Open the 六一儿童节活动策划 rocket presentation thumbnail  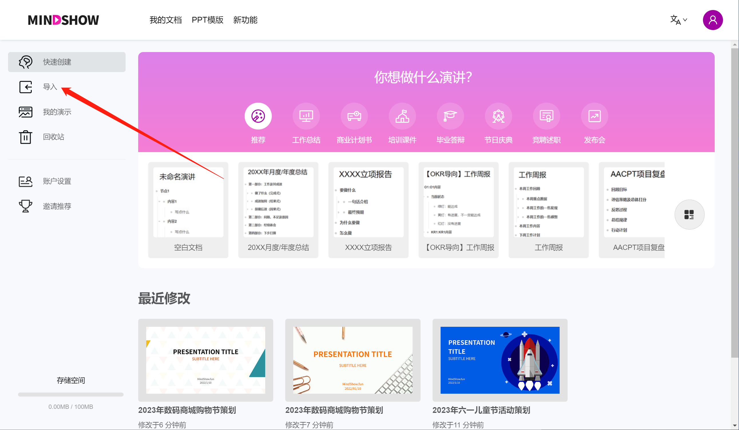click(500, 360)
